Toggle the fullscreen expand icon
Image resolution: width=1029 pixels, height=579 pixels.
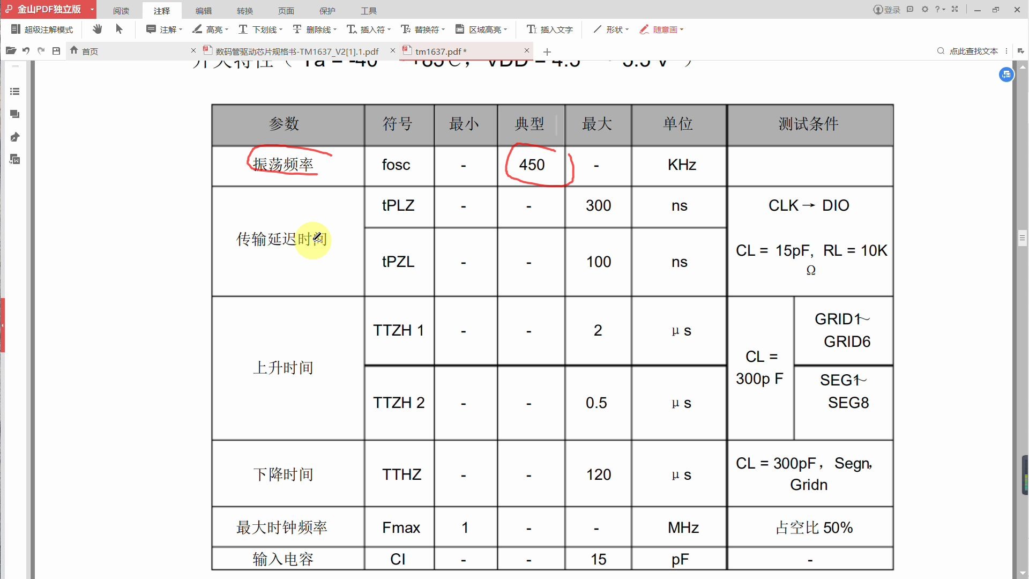tap(955, 9)
